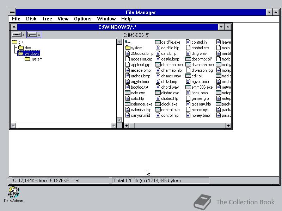Image resolution: width=282 pixels, height=211 pixels.
Task: Select file accessor.grp
Action: (x=139, y=59)
